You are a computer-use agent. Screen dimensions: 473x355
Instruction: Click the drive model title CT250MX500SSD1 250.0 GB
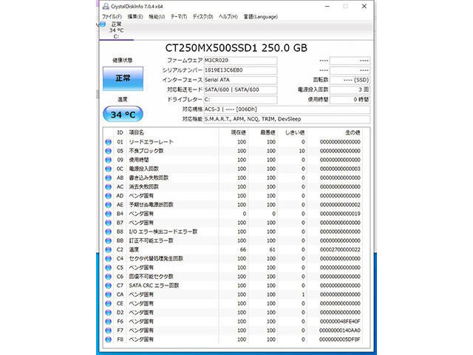click(x=236, y=48)
